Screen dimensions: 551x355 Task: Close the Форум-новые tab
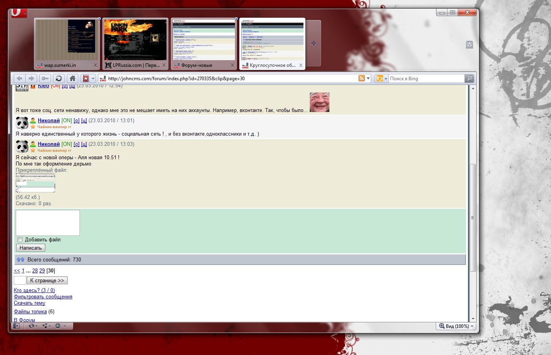(x=232, y=65)
